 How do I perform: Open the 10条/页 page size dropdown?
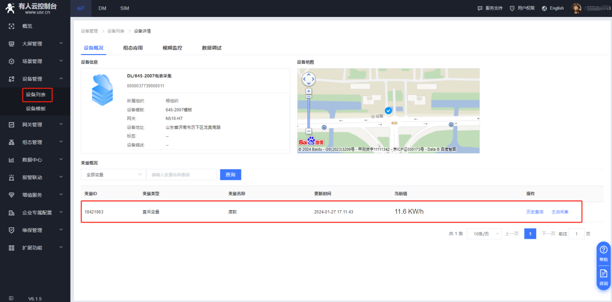pos(484,234)
